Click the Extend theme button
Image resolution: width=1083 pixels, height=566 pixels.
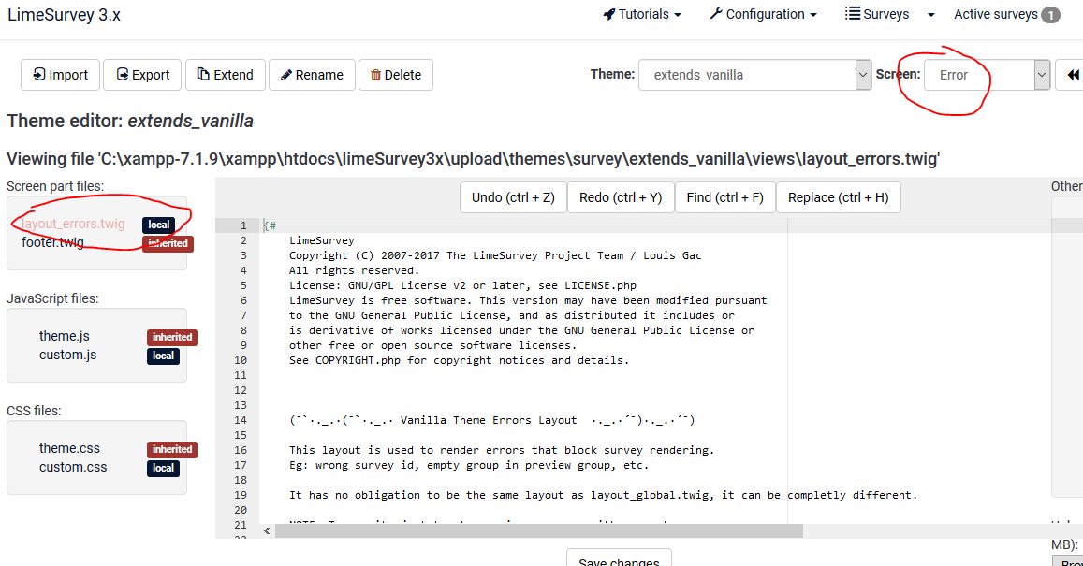tap(226, 75)
